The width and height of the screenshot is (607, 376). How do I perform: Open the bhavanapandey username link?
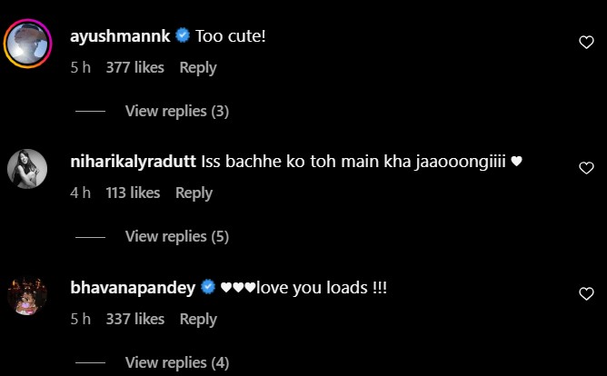(x=133, y=288)
